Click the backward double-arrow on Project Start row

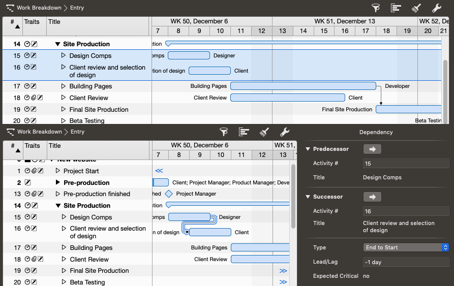coord(159,171)
